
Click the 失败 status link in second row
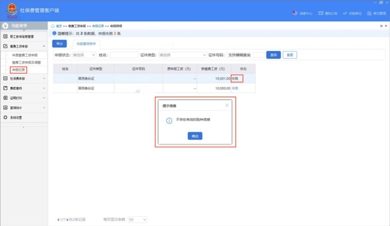click(235, 88)
